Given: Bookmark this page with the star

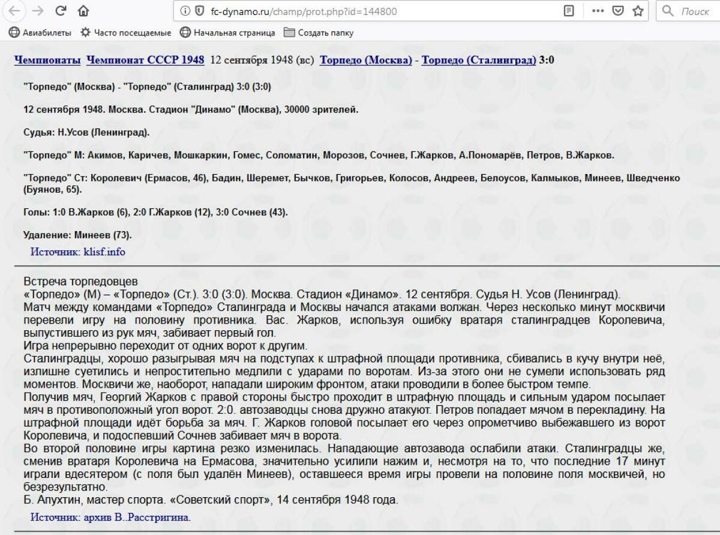Looking at the screenshot, I should point(638,11).
